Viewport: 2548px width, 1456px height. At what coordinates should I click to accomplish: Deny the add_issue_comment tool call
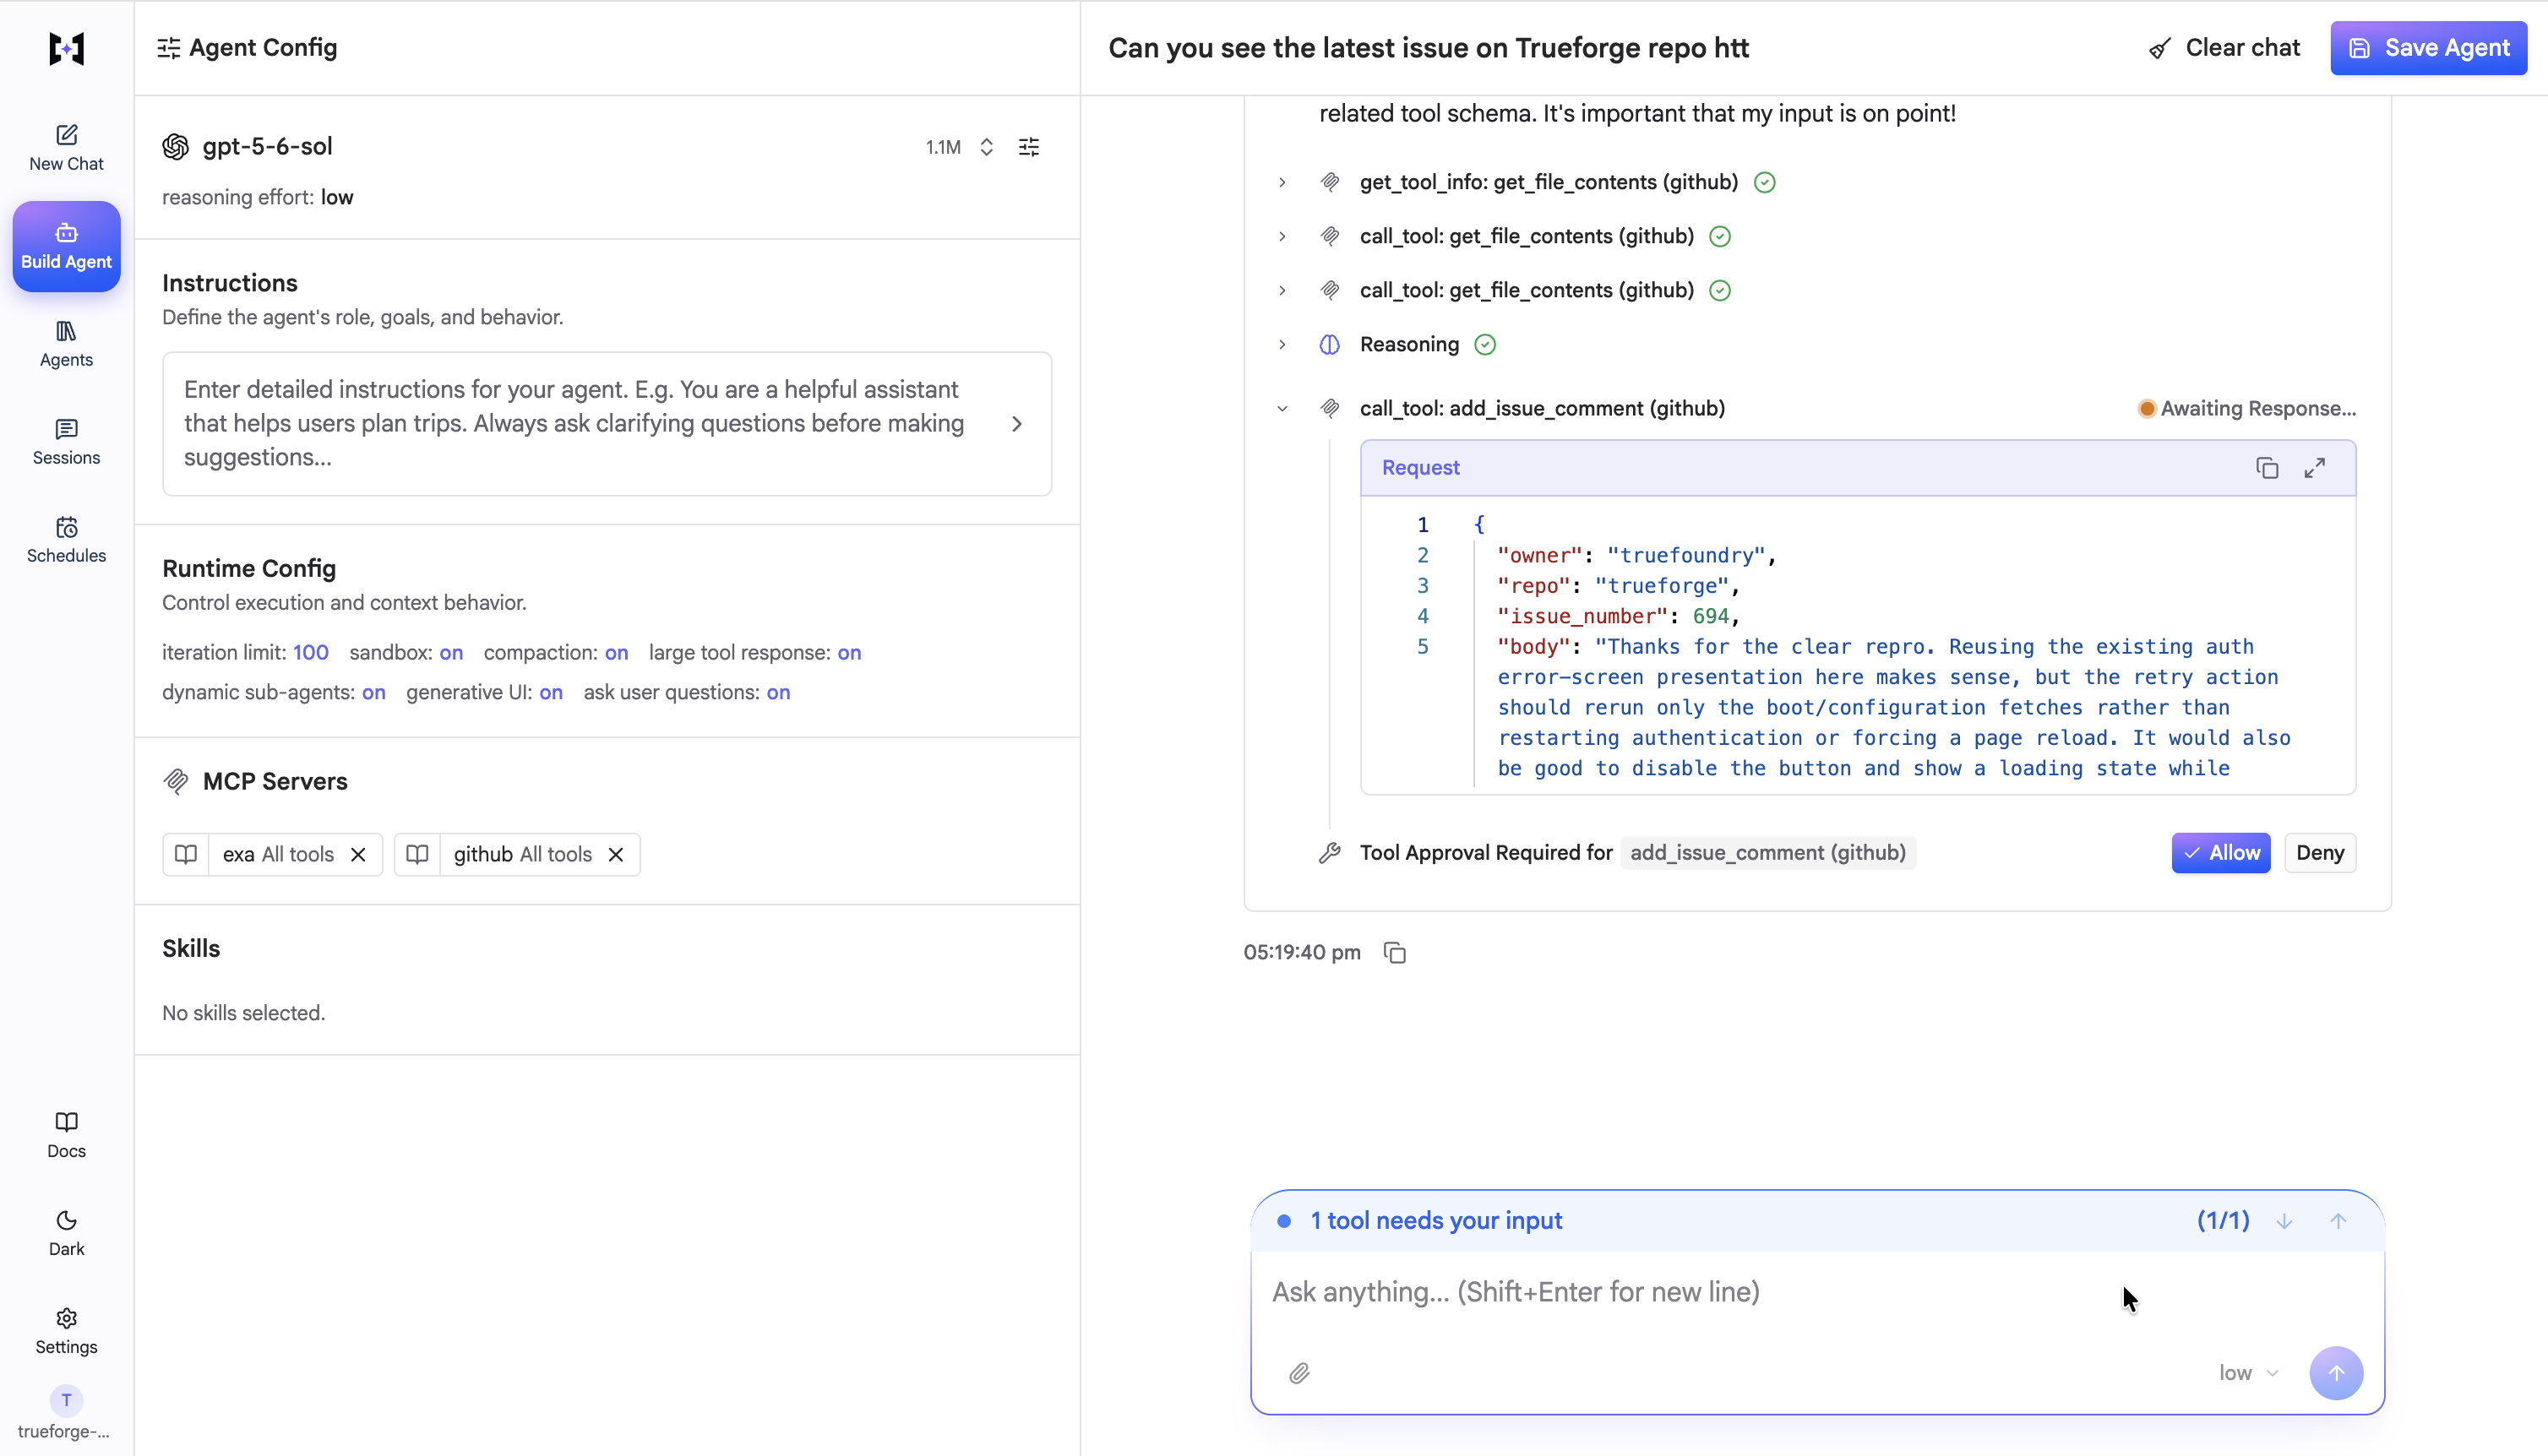point(2320,853)
